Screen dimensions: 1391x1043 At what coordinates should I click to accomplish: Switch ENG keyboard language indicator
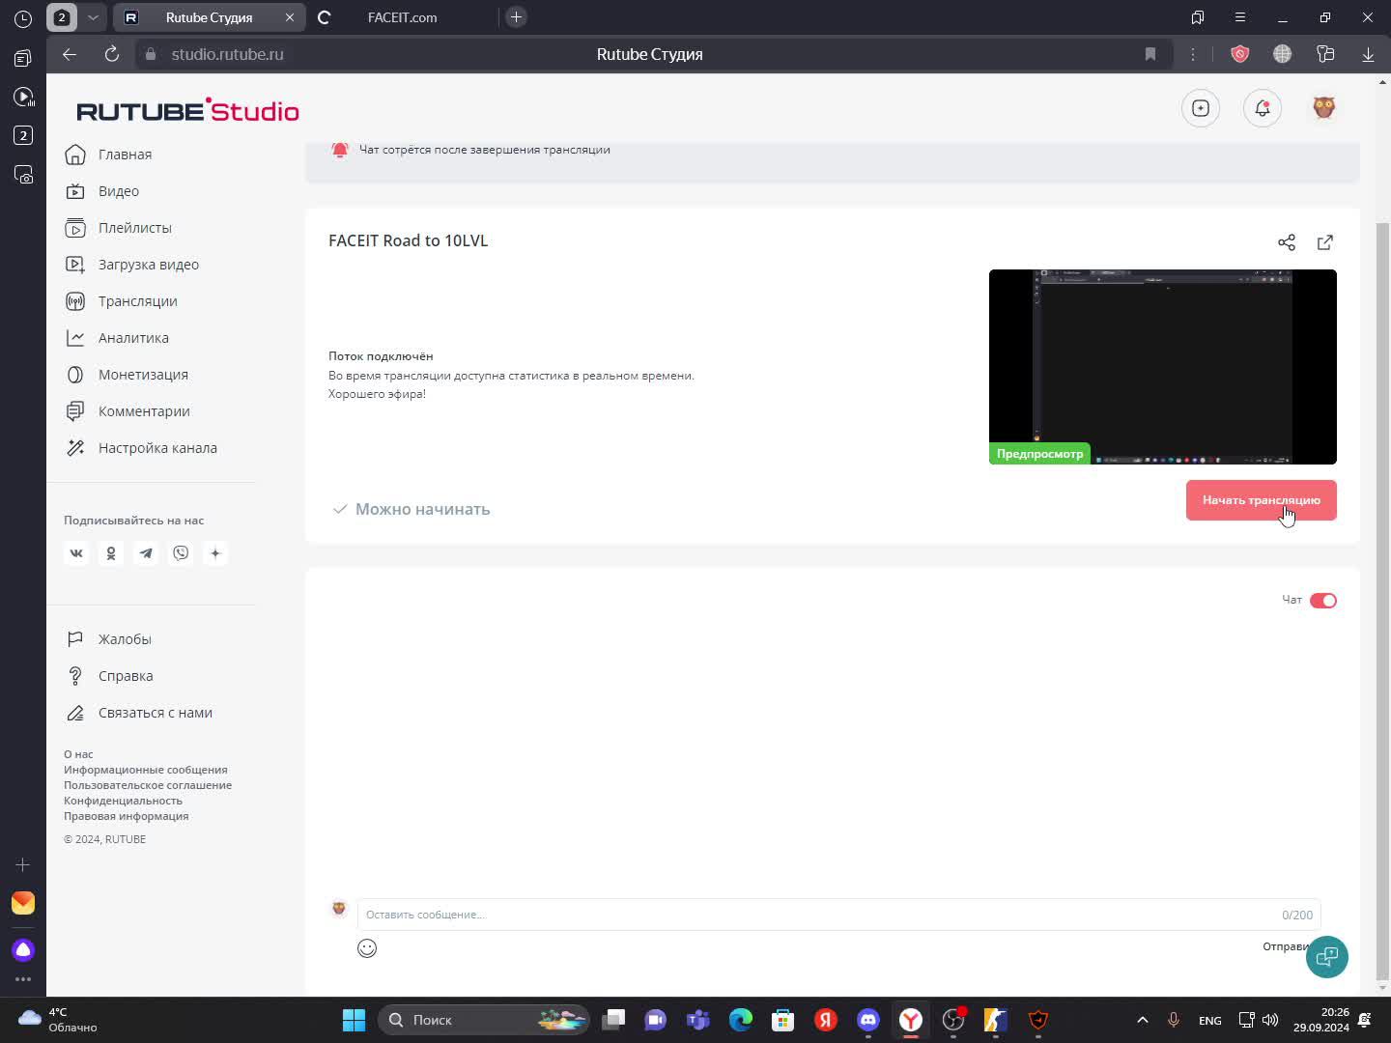point(1209,1020)
